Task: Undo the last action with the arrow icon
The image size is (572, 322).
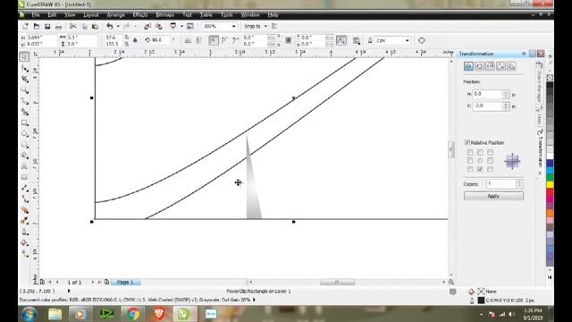Action: tap(109, 26)
